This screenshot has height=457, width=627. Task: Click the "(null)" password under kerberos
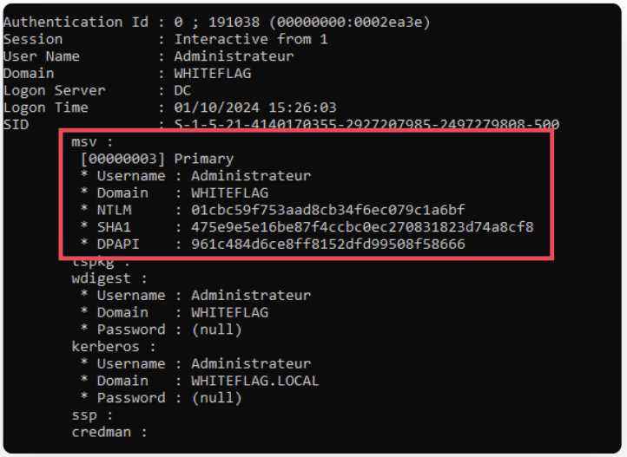pos(216,398)
